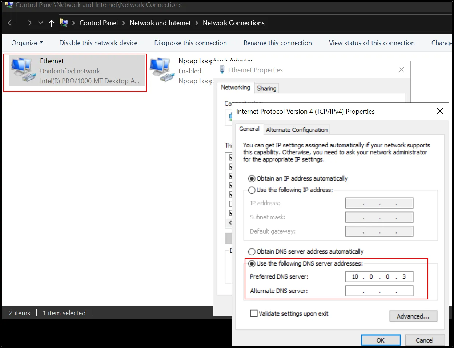Viewport: 454px width, 348px height.
Task: Click the Back navigation arrow
Action: tap(11, 23)
